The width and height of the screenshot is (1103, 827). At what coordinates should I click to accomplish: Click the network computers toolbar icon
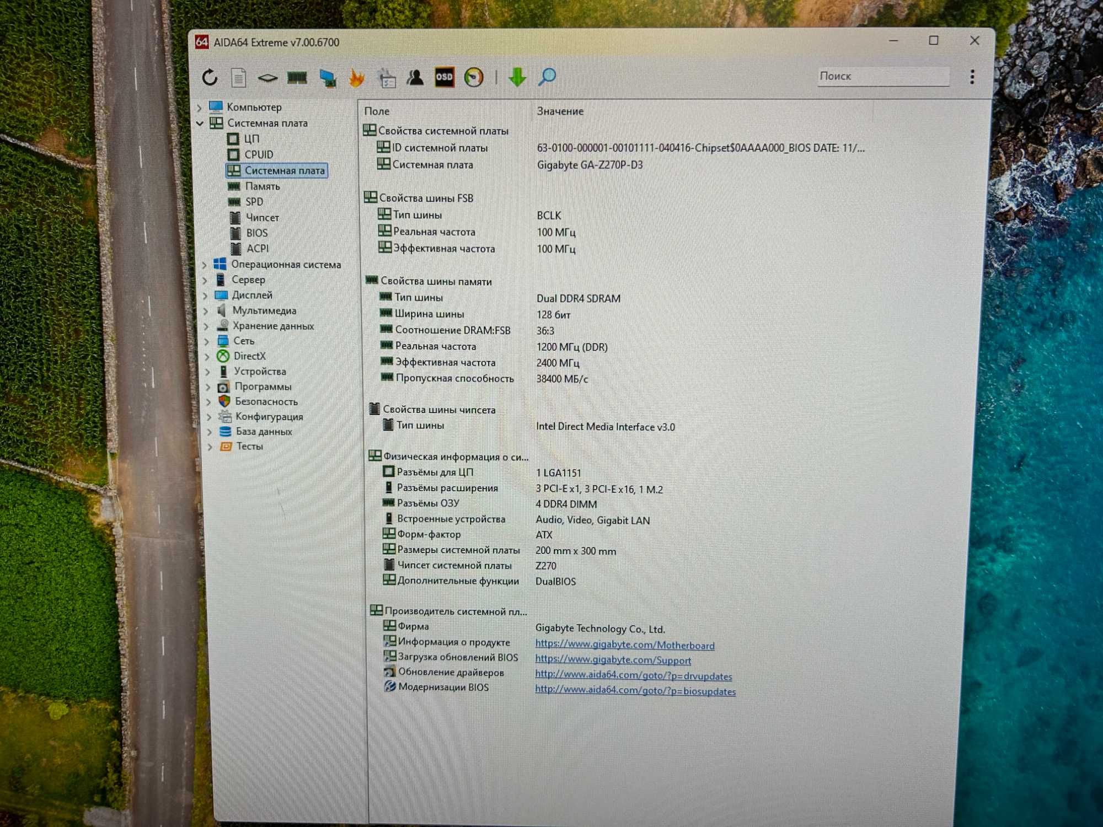click(x=328, y=78)
